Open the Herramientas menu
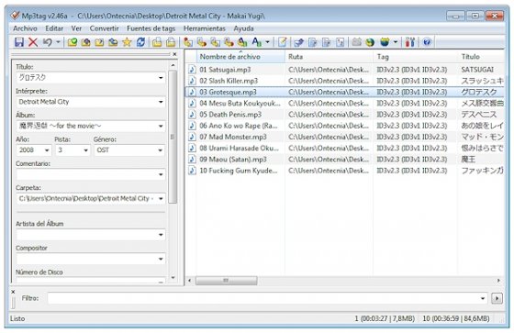The width and height of the screenshot is (514, 333). pyautogui.click(x=205, y=28)
